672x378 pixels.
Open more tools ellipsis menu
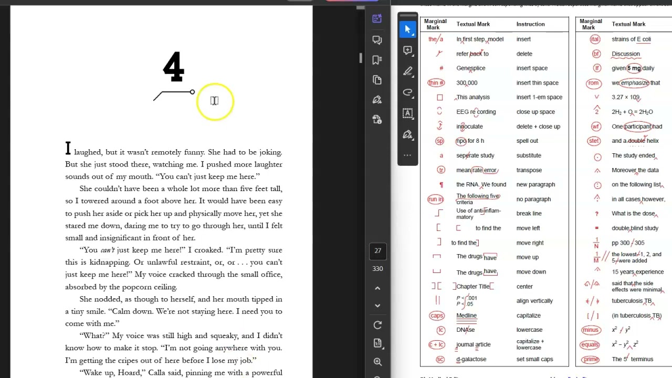(408, 155)
